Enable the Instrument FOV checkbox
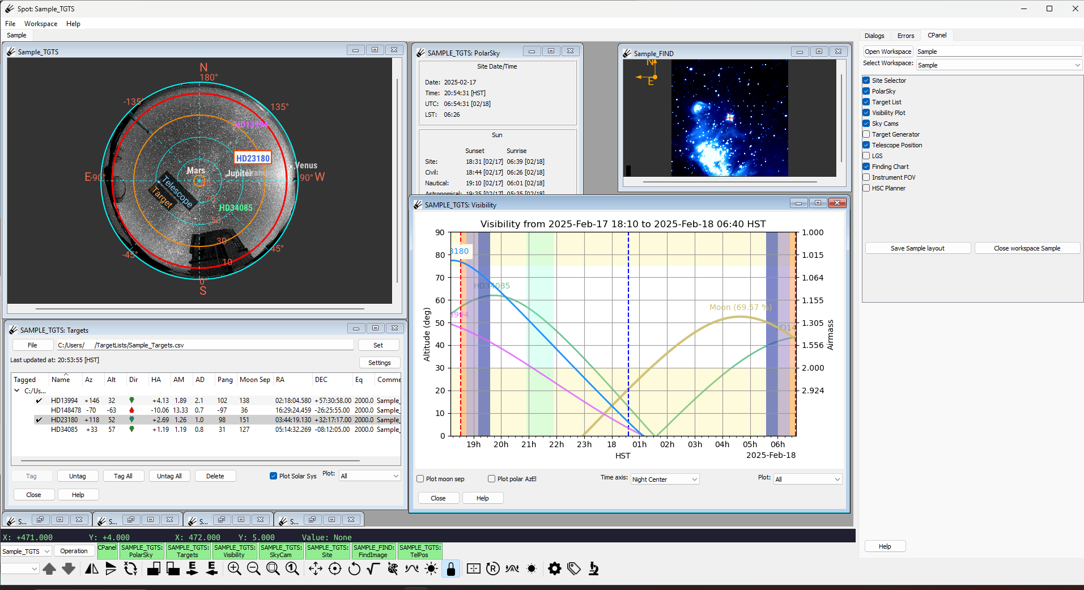 [866, 177]
